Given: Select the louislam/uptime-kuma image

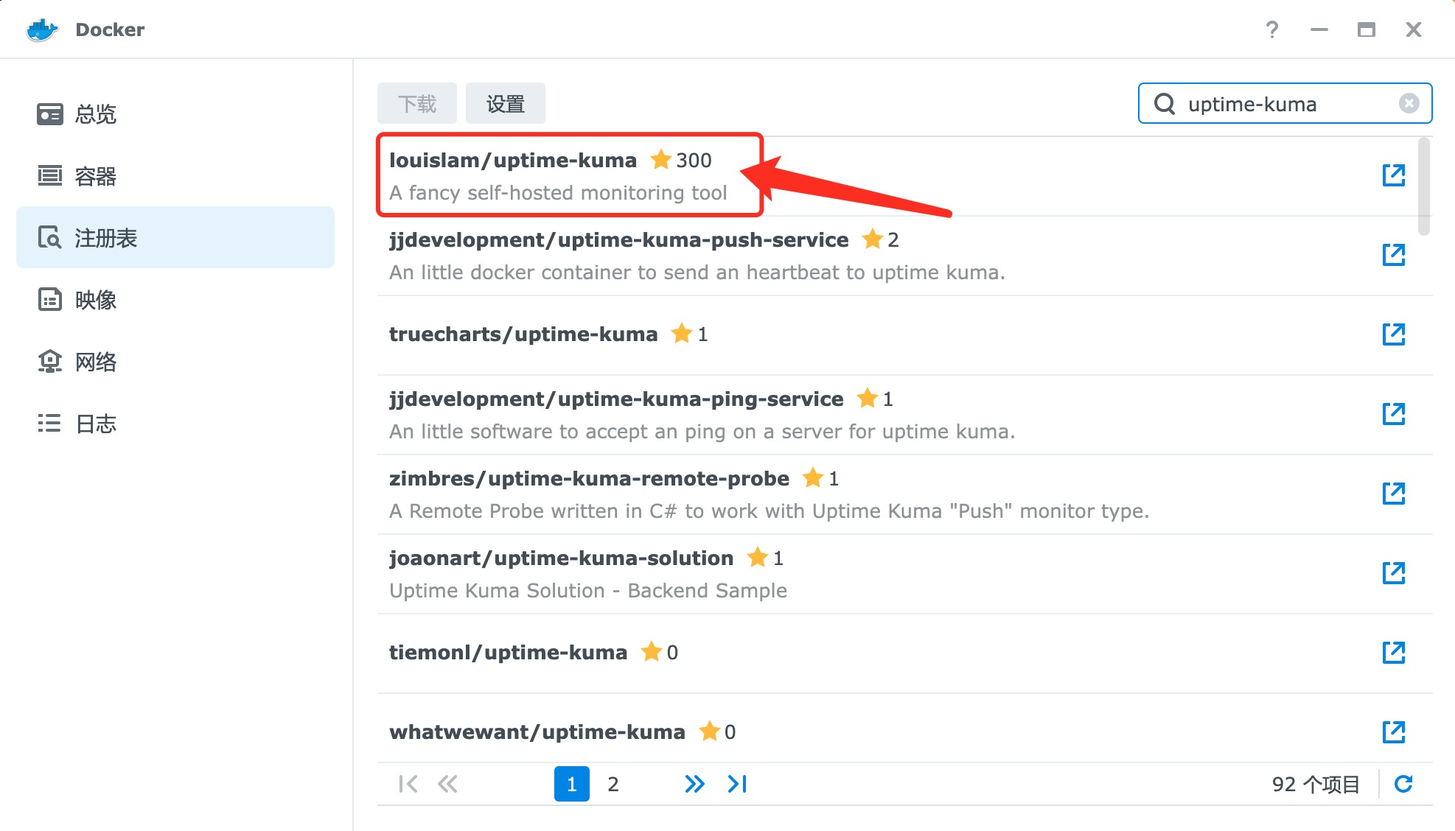Looking at the screenshot, I should [905, 176].
